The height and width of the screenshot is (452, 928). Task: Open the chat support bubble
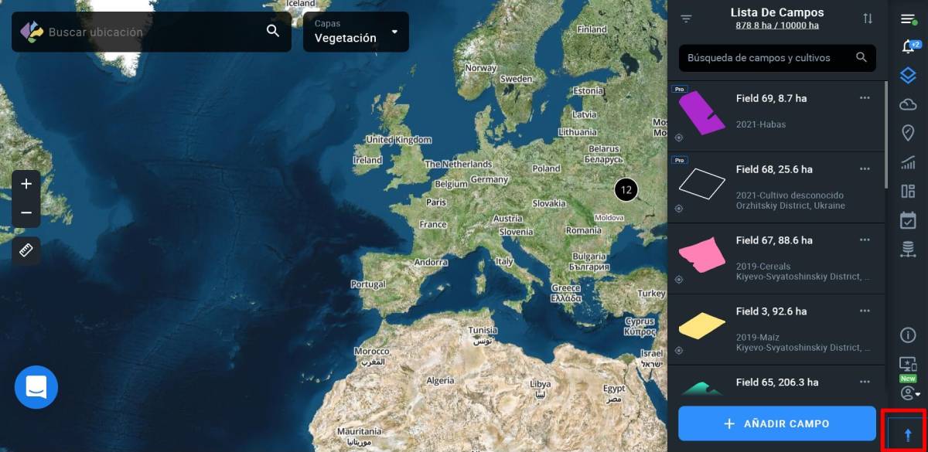(36, 387)
